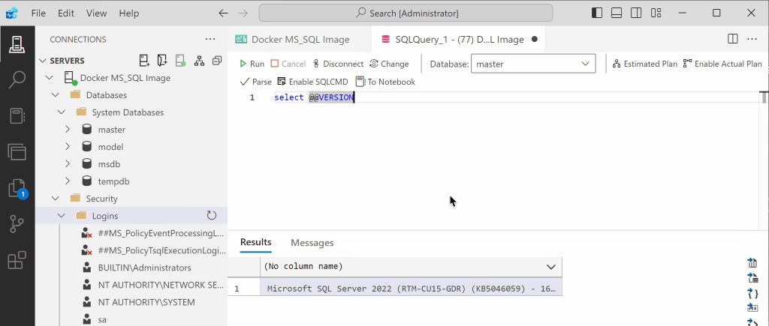This screenshot has height=326, width=769.
Task: Parse the query
Action: click(255, 82)
